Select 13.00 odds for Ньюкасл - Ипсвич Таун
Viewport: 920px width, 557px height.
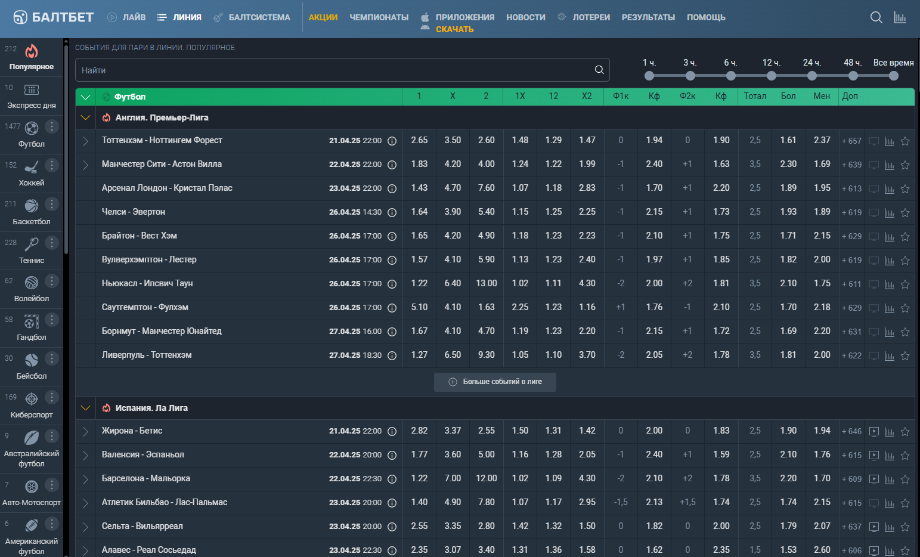(486, 283)
